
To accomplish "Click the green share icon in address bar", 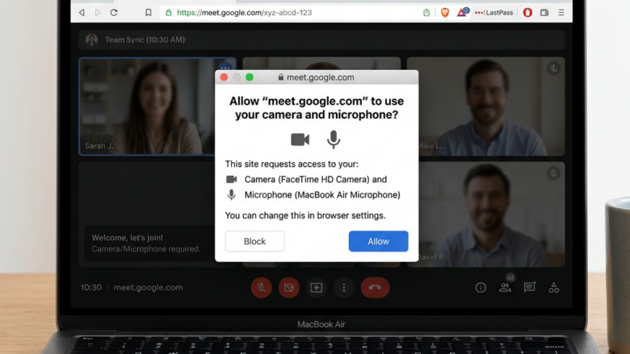I will (x=426, y=12).
